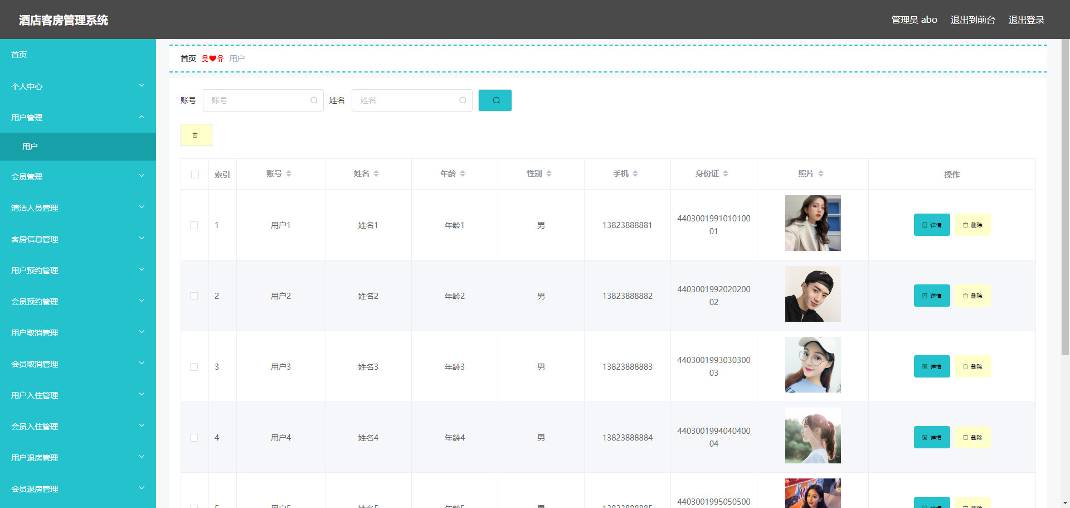Click 管理员 abo in header

coord(914,20)
